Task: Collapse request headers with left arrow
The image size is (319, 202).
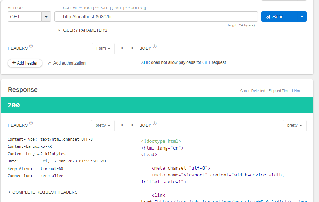Action: coord(122,48)
